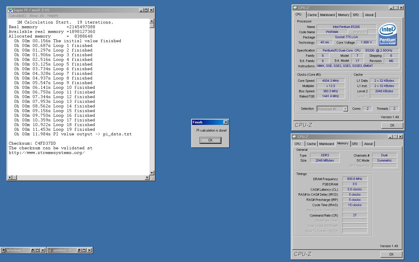Click the Core Voltage 1.888 V value

pyautogui.click(x=366, y=42)
